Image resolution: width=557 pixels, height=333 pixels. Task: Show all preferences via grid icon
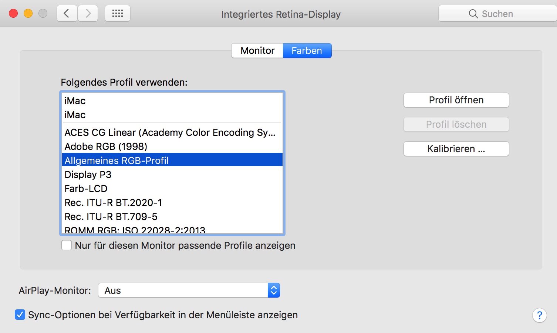click(118, 14)
